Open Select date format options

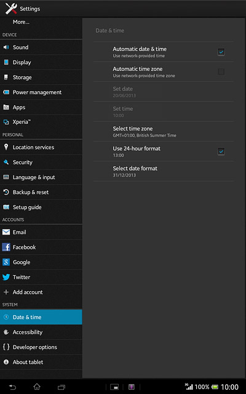pos(164,171)
